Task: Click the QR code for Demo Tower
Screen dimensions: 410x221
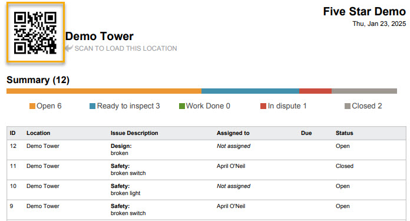Action: coord(35,32)
